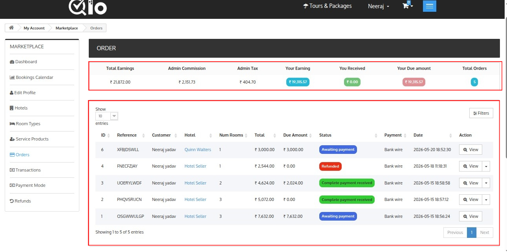Sort table by Num Rooms column
This screenshot has width=507, height=252.
pos(234,135)
